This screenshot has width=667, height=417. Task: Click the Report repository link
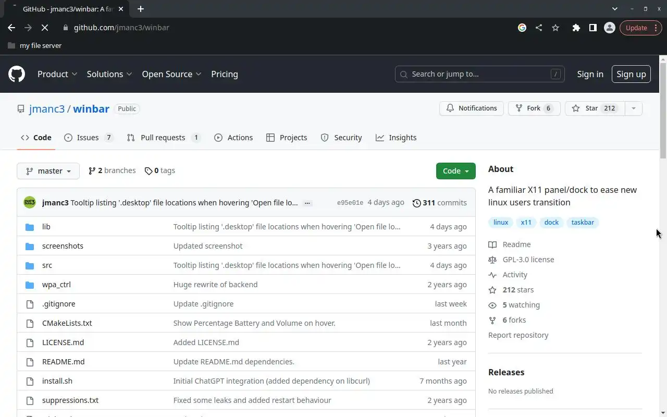518,335
